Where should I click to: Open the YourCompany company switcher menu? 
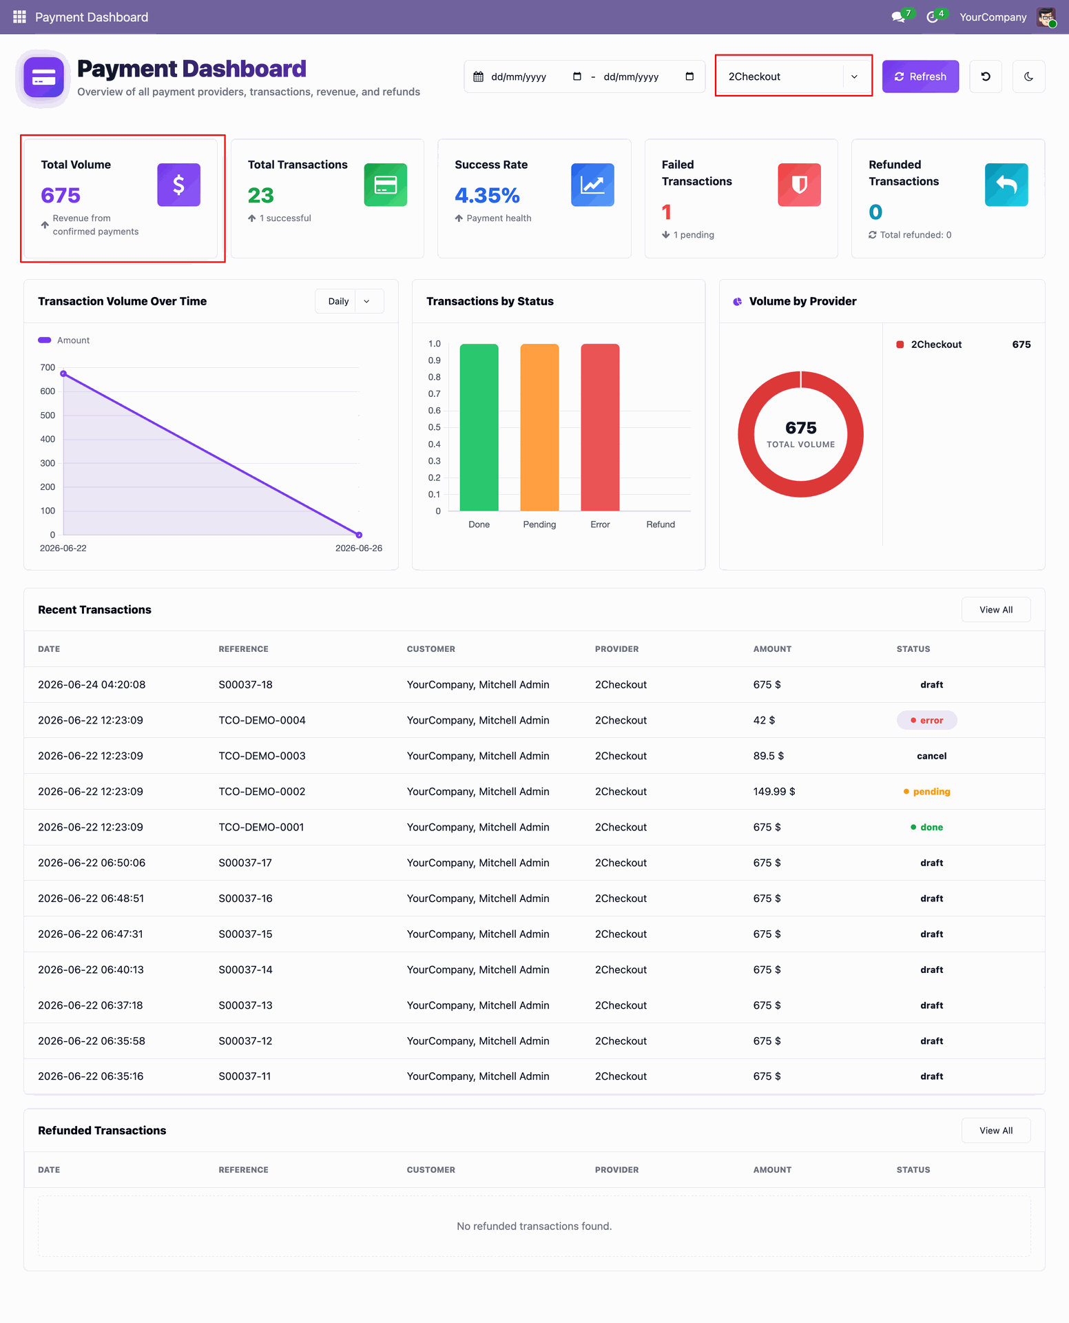(993, 17)
